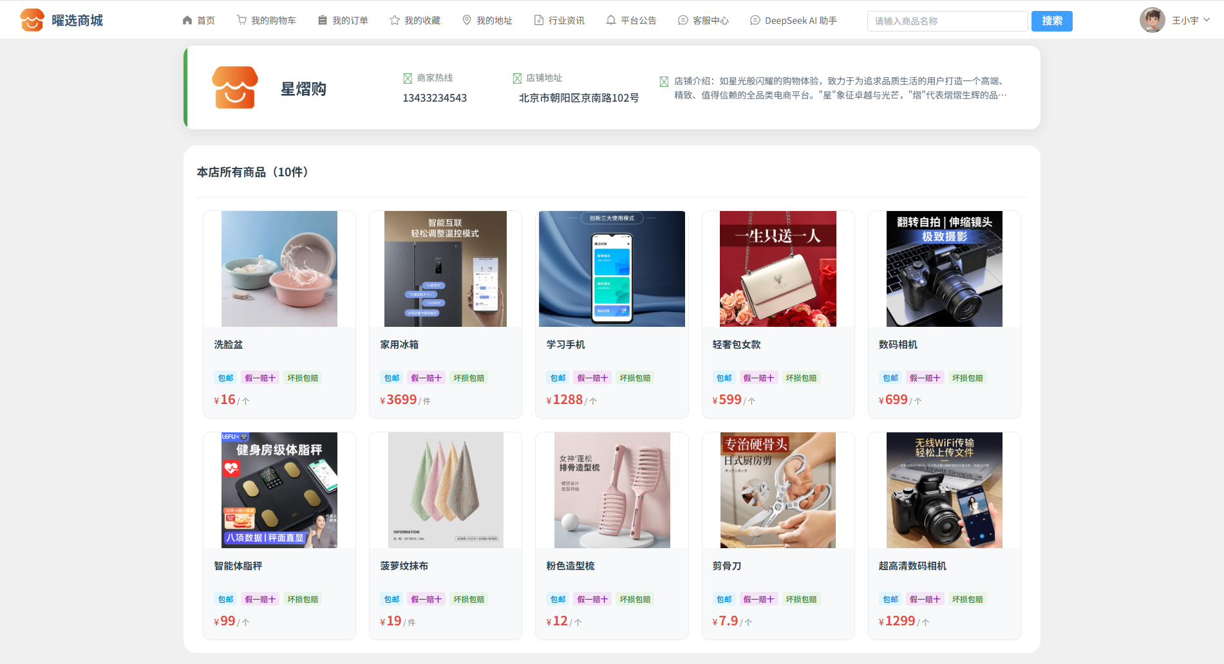Click the 曜选商城 site logo
Image resolution: width=1224 pixels, height=664 pixels.
click(x=62, y=21)
